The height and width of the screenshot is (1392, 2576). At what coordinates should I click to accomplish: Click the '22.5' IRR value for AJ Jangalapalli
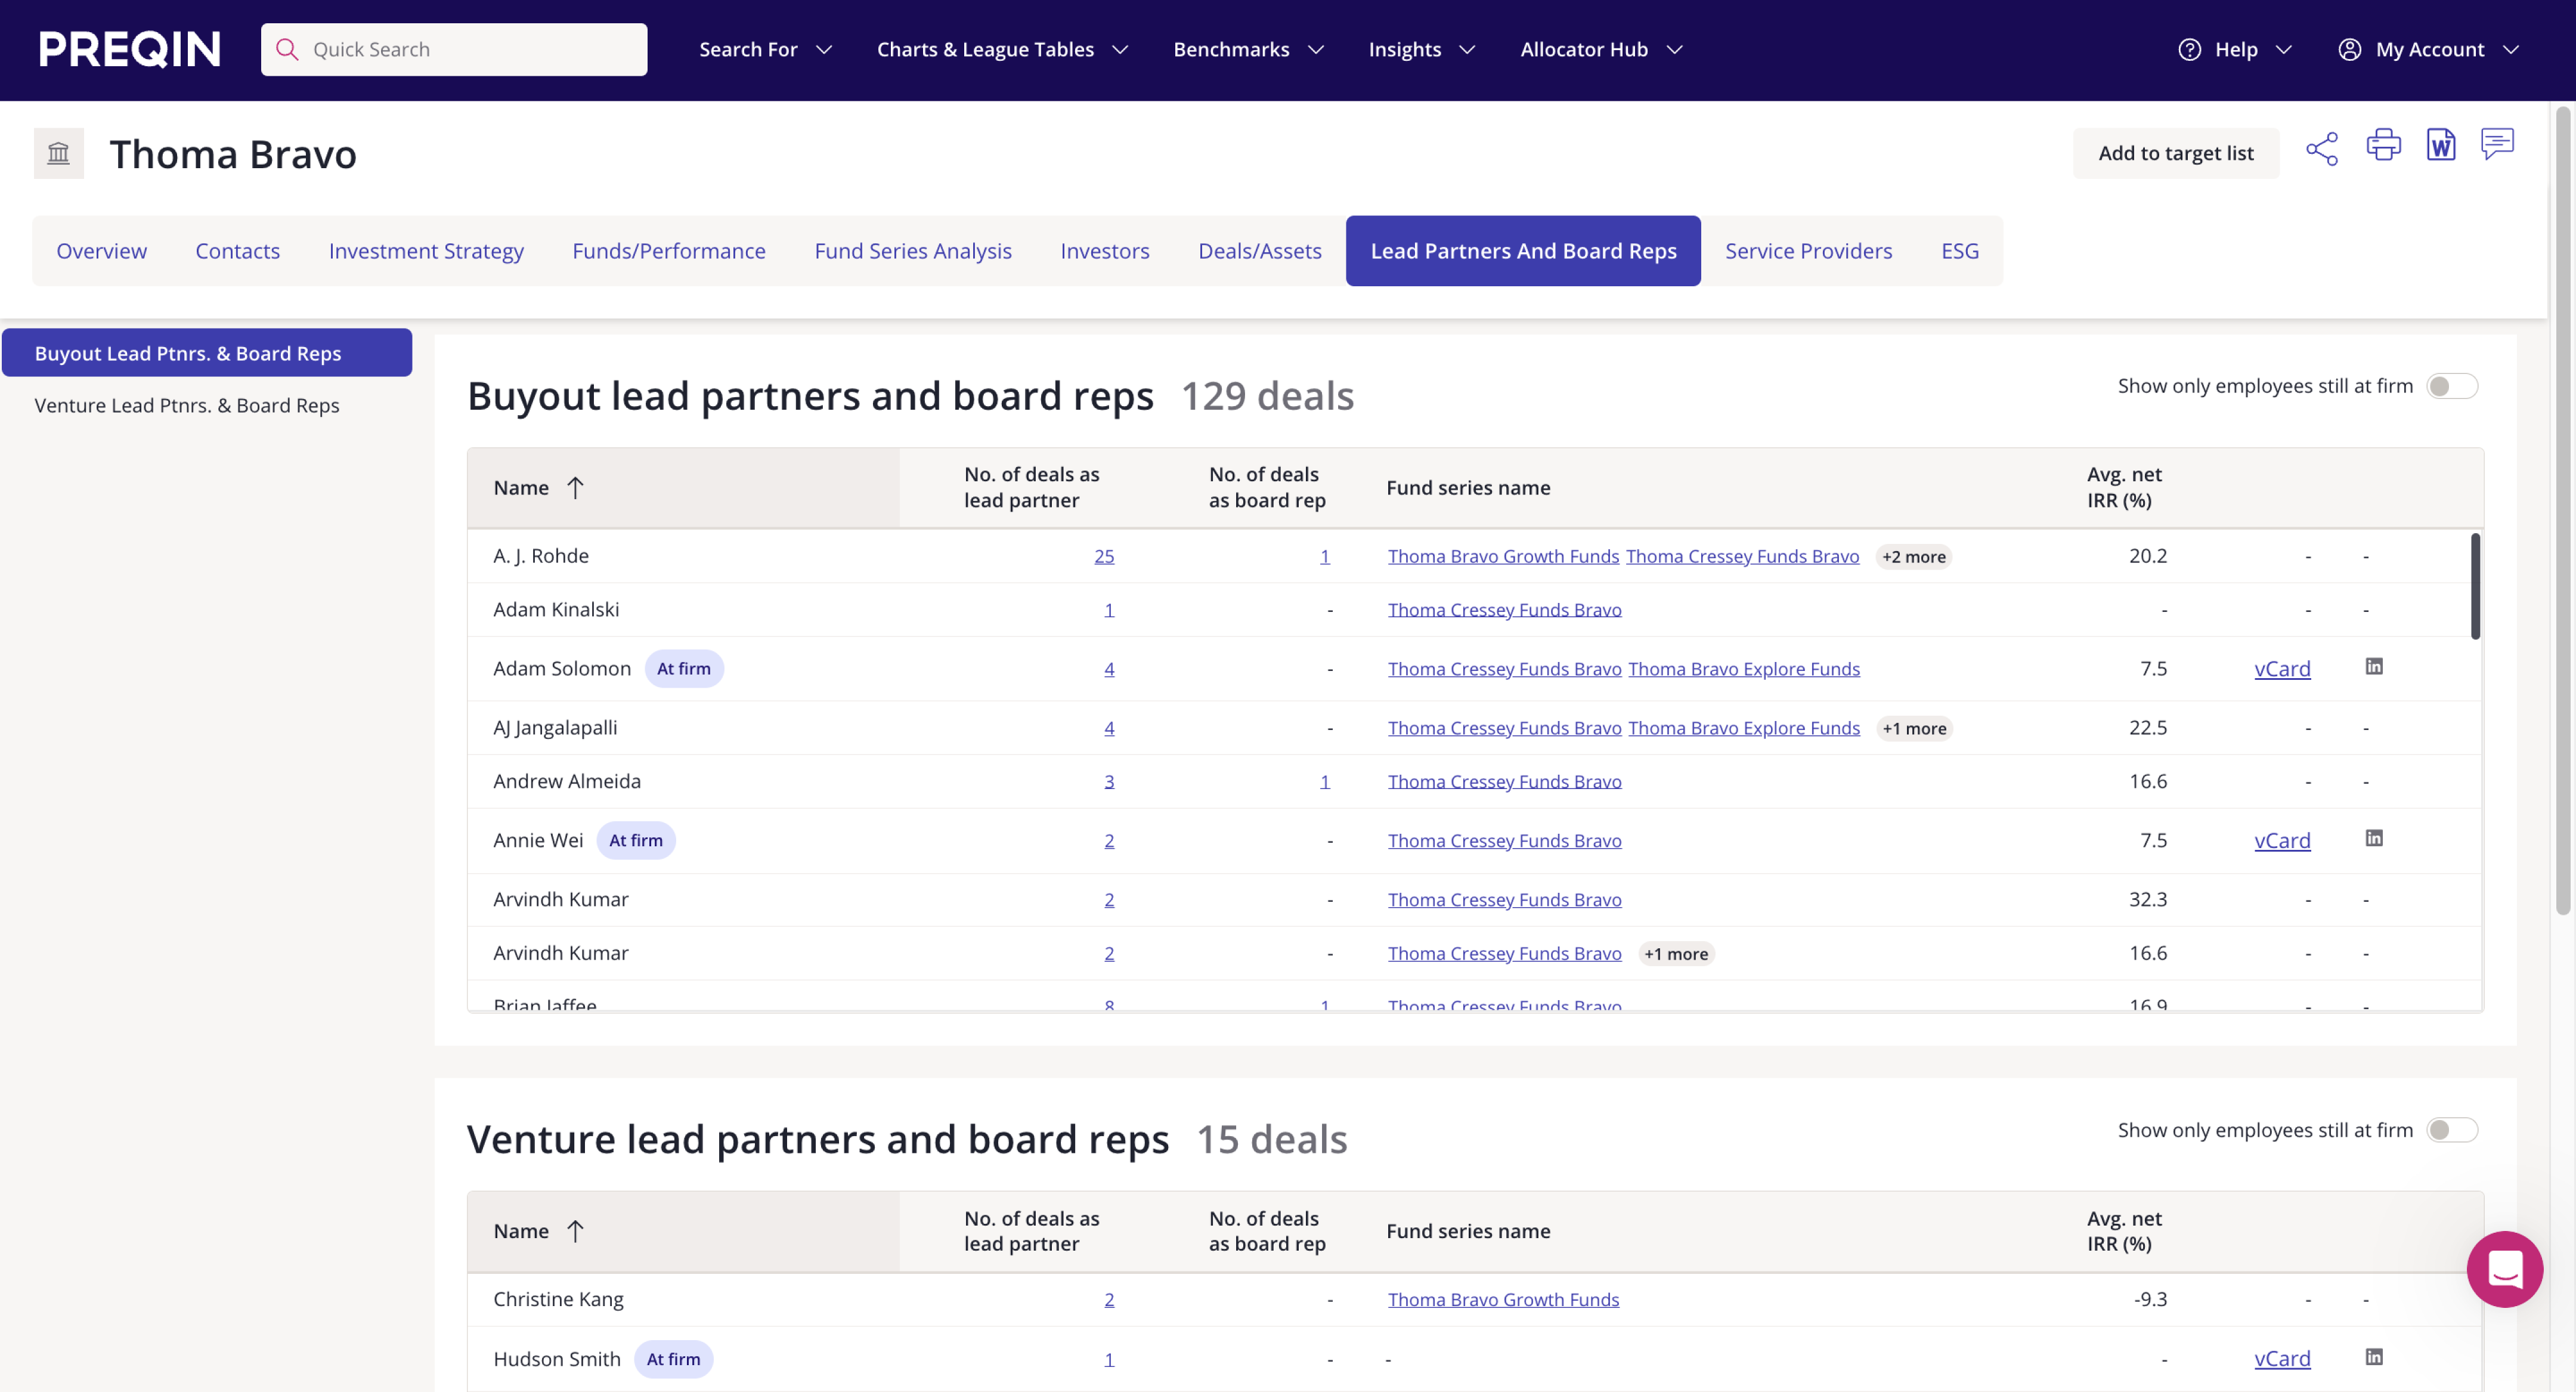tap(2147, 728)
